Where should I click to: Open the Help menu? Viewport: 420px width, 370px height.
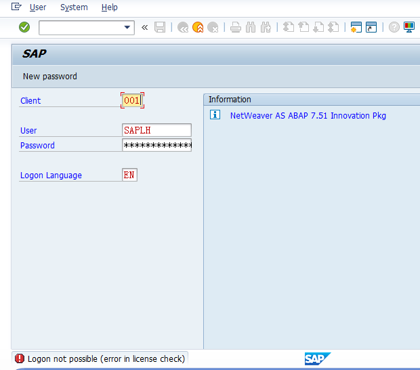tap(110, 7)
